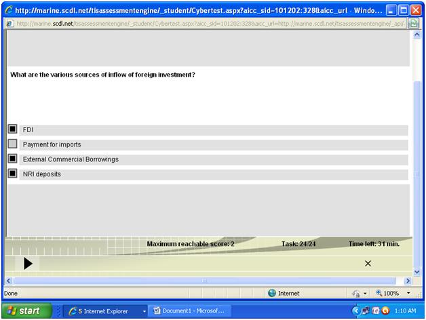Click Internet Explorer logo in title bar
This screenshot has height=320, width=426.
point(9,10)
